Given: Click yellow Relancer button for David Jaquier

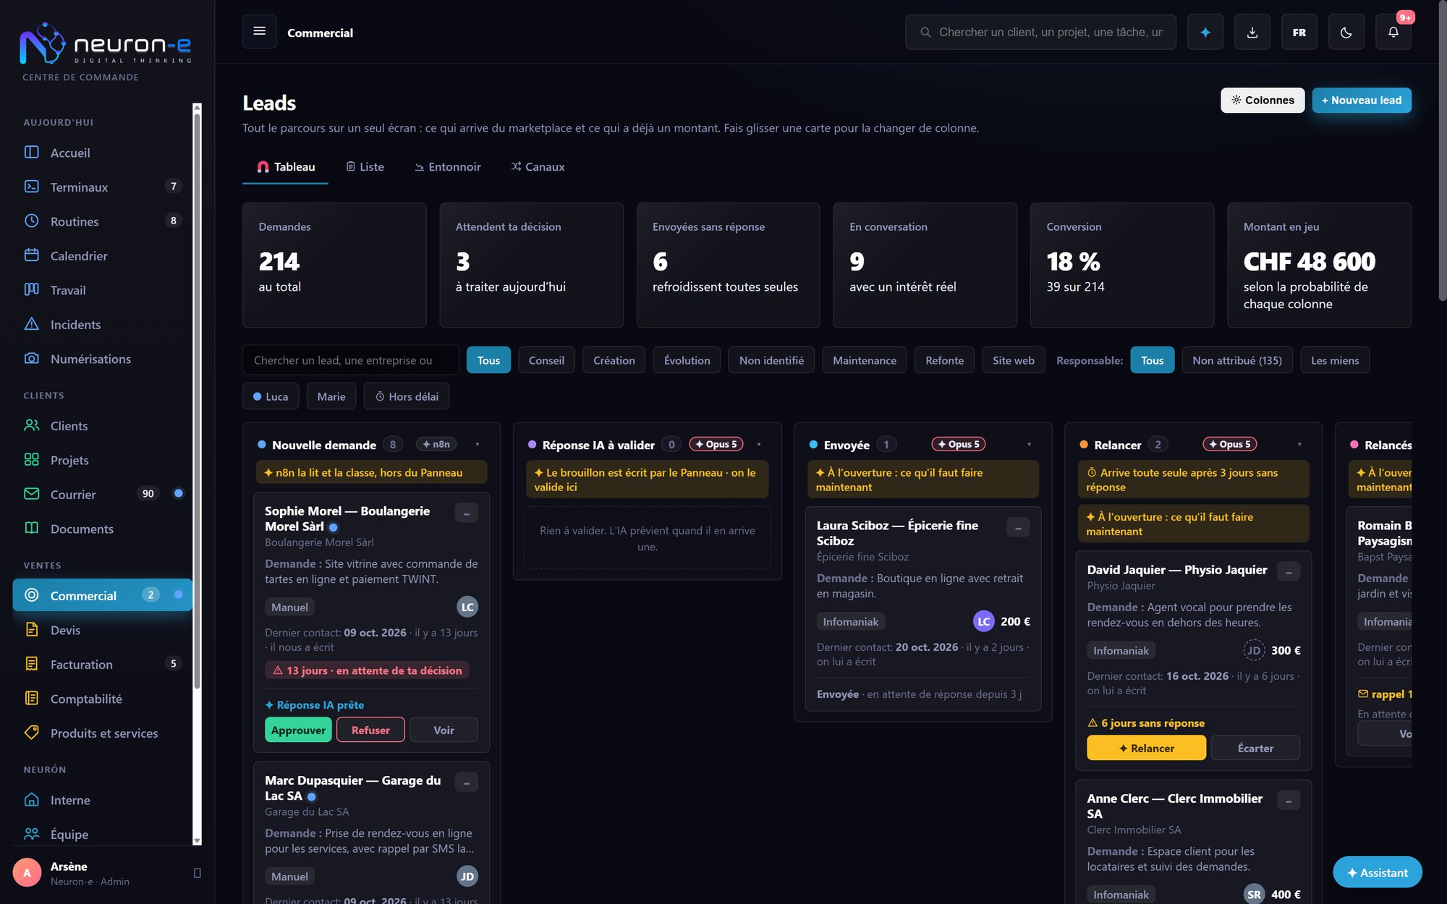Looking at the screenshot, I should coord(1146,748).
